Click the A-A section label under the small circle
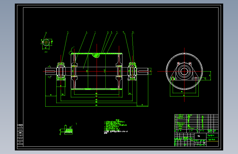238x154 pixels. coord(46,52)
